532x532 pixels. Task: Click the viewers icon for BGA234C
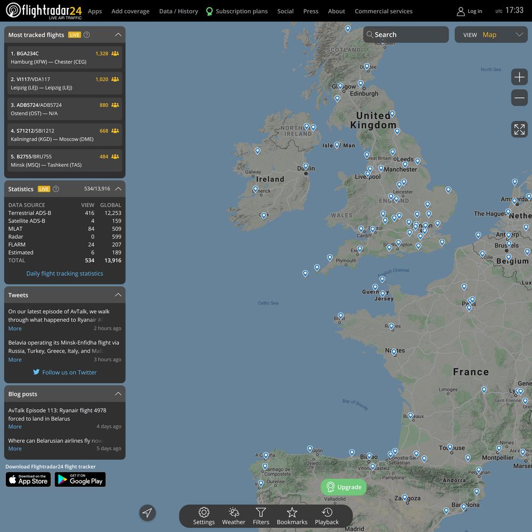pyautogui.click(x=115, y=53)
